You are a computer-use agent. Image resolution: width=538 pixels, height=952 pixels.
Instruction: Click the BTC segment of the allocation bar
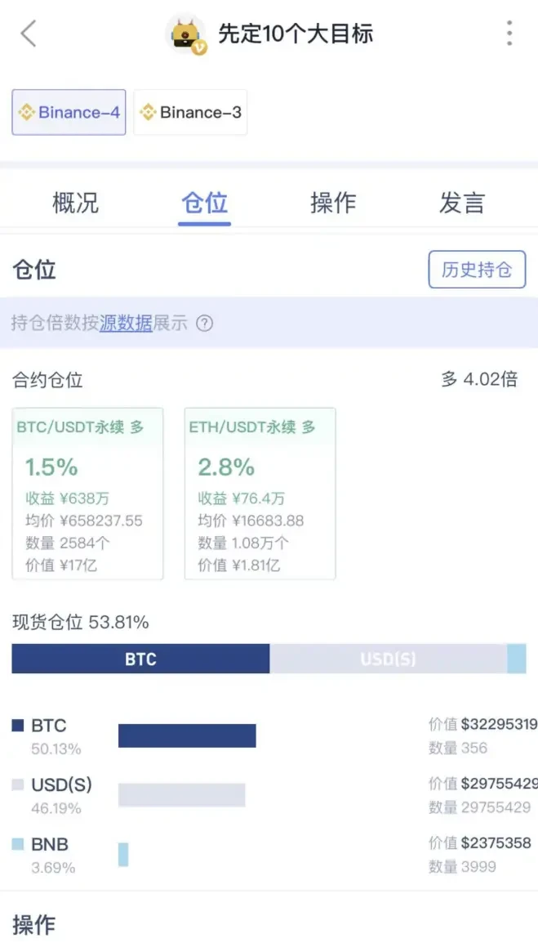(139, 659)
